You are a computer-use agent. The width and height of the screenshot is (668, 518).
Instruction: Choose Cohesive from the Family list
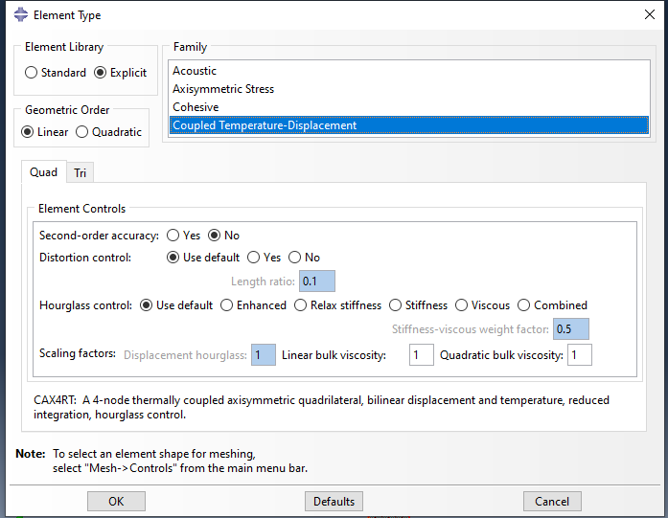196,107
